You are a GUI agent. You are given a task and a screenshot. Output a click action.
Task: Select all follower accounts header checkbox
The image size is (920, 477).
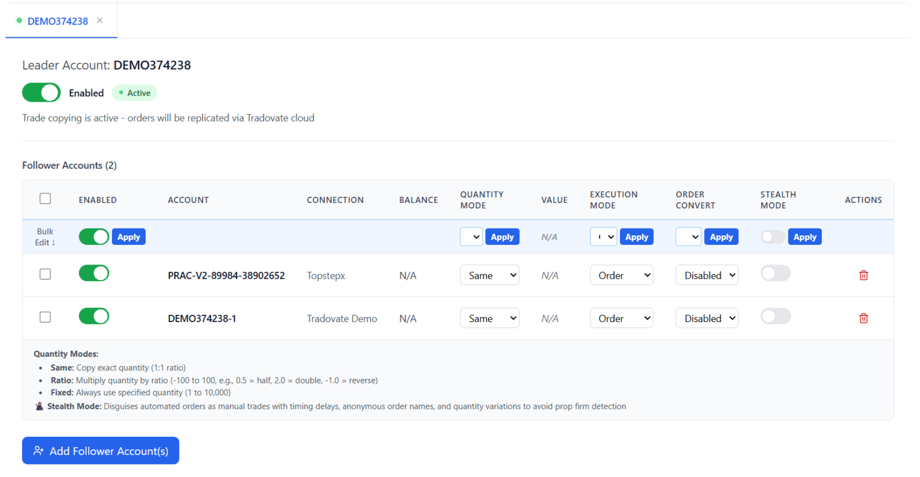point(45,199)
